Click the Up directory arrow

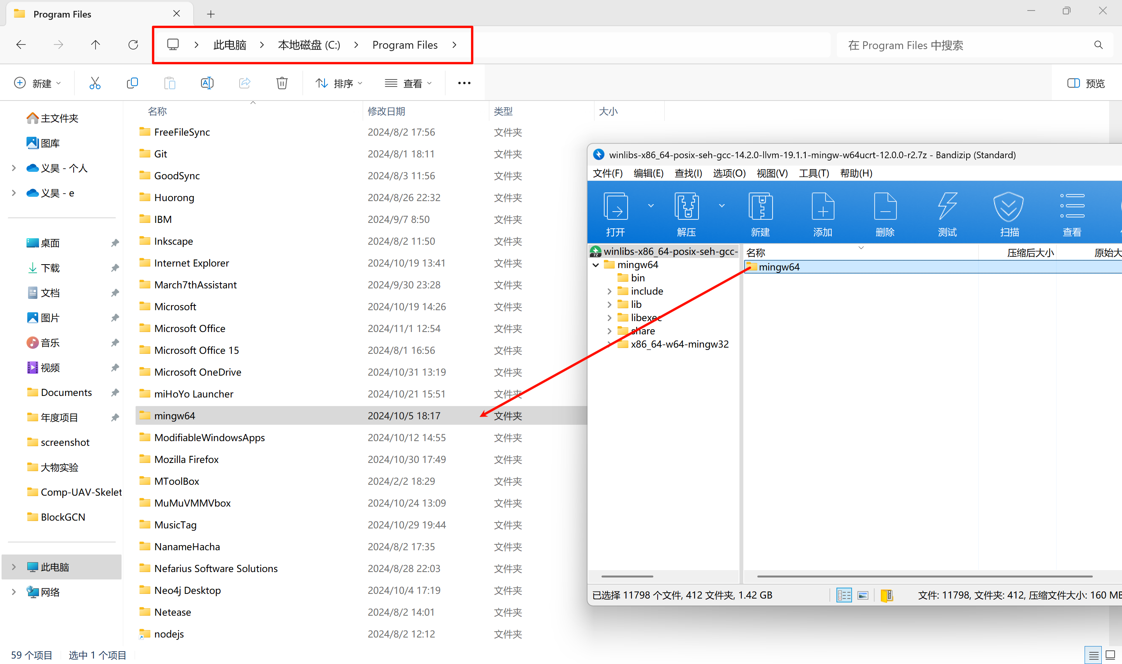click(x=95, y=45)
